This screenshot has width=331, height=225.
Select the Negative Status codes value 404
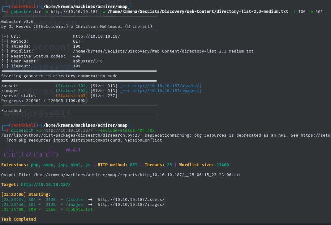pos(77,56)
